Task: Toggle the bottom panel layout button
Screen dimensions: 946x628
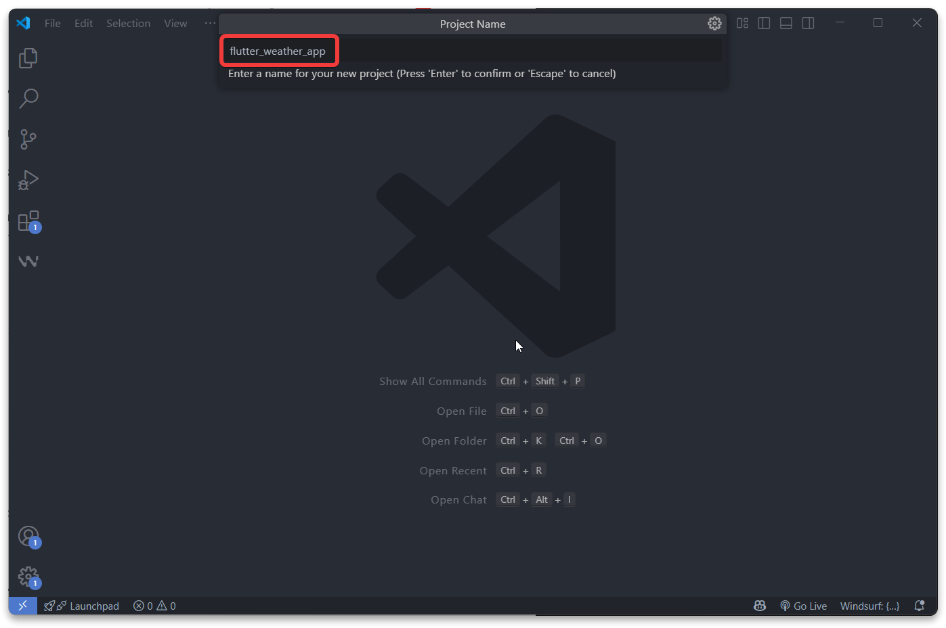Action: (x=786, y=23)
